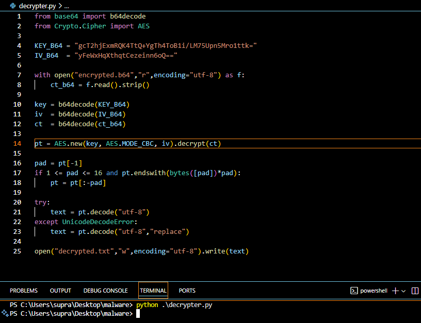Focus the active terminal prompt cursor

(x=138, y=313)
